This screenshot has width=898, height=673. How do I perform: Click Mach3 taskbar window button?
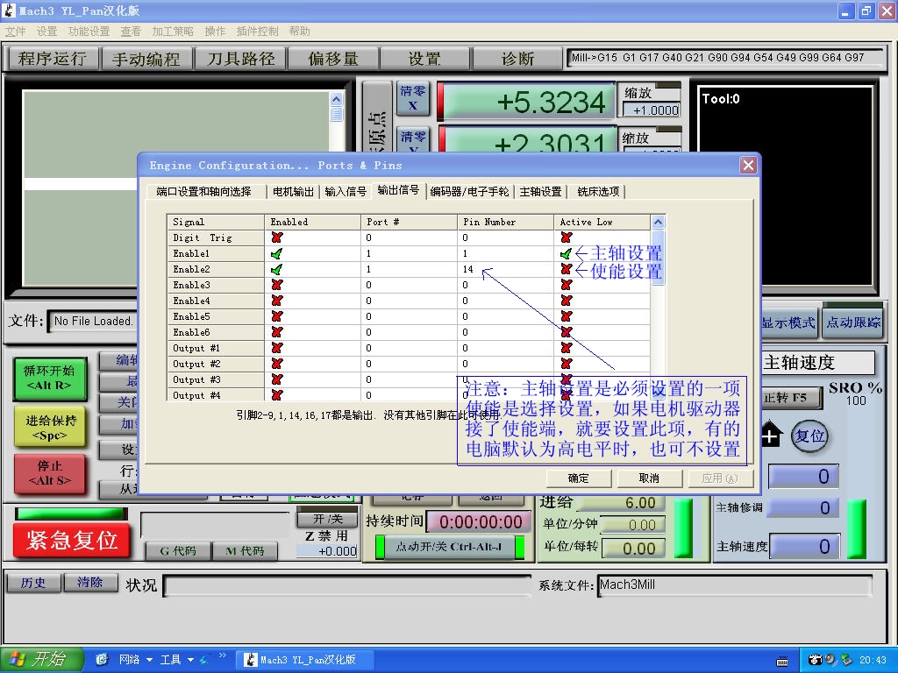click(x=304, y=660)
